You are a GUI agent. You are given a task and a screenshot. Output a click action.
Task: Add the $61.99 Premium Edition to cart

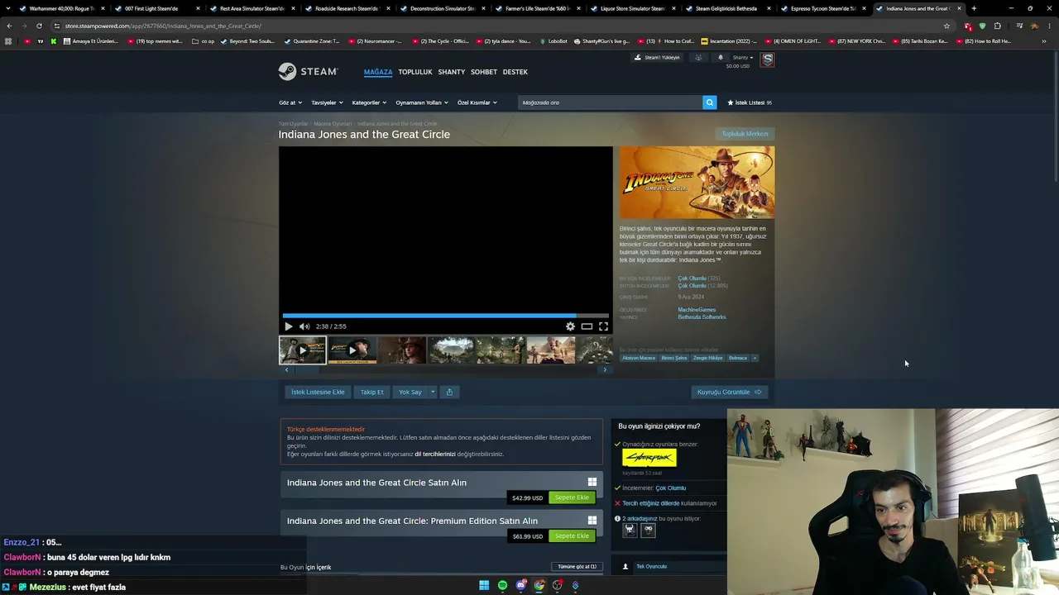(572, 535)
